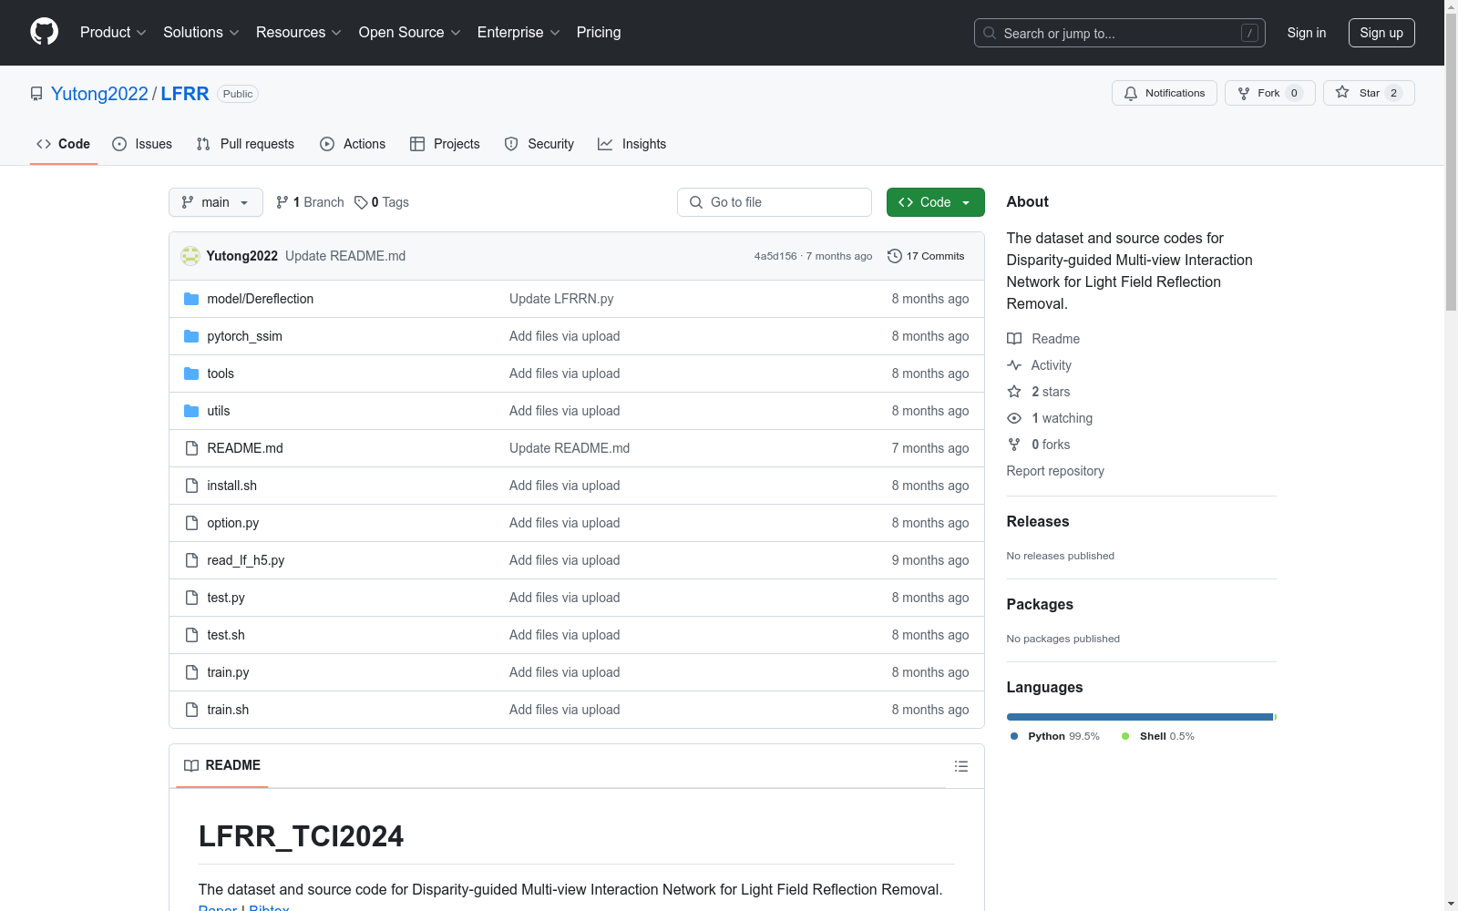
Task: Click test.py file icon
Action: 191,598
